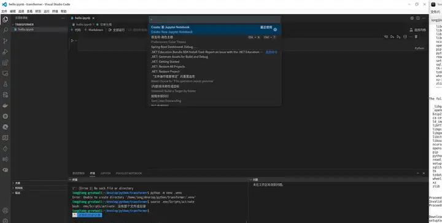This screenshot has width=442, height=223.
Task: Select .NET Education Bundle SDK Install Tool command
Action: 215,52
